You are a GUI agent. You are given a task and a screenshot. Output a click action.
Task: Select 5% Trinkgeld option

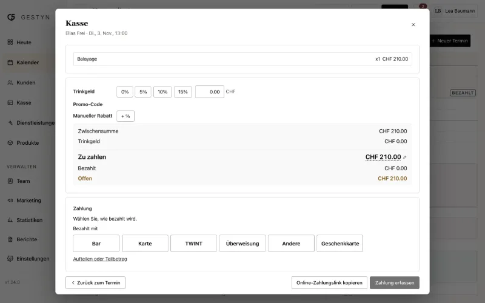coord(143,92)
